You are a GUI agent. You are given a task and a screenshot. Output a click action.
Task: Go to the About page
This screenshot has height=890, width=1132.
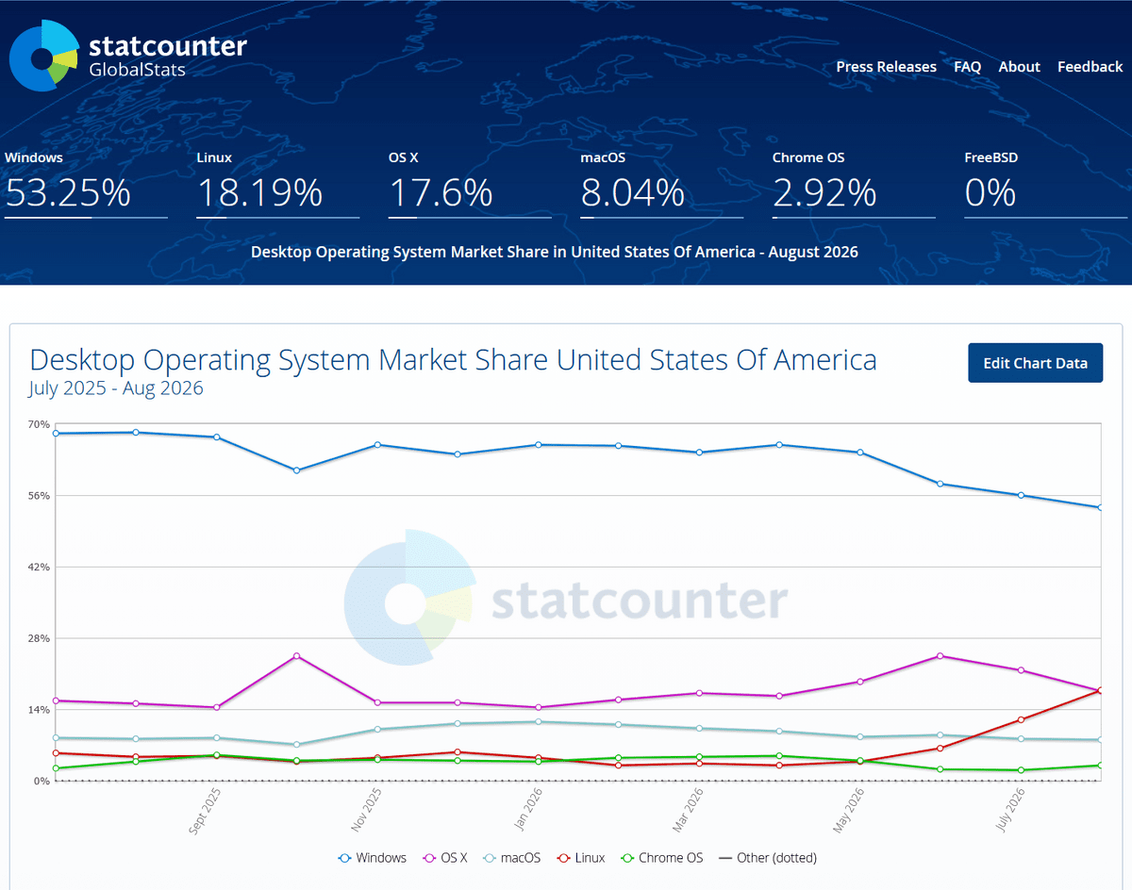click(x=1019, y=67)
